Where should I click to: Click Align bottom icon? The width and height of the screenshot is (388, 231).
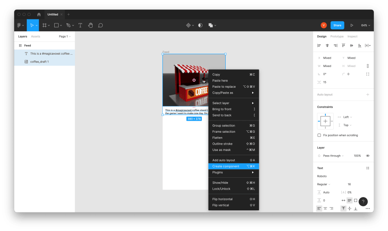pos(359,45)
